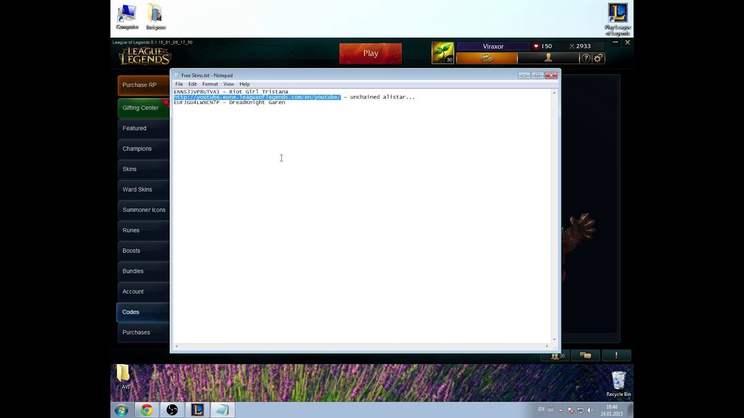744x418 pixels.
Task: Open League client settings gear icon
Action: [x=598, y=58]
